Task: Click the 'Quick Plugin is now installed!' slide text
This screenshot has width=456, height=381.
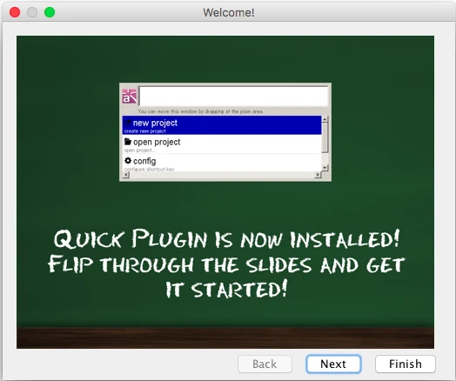Action: coord(226,239)
